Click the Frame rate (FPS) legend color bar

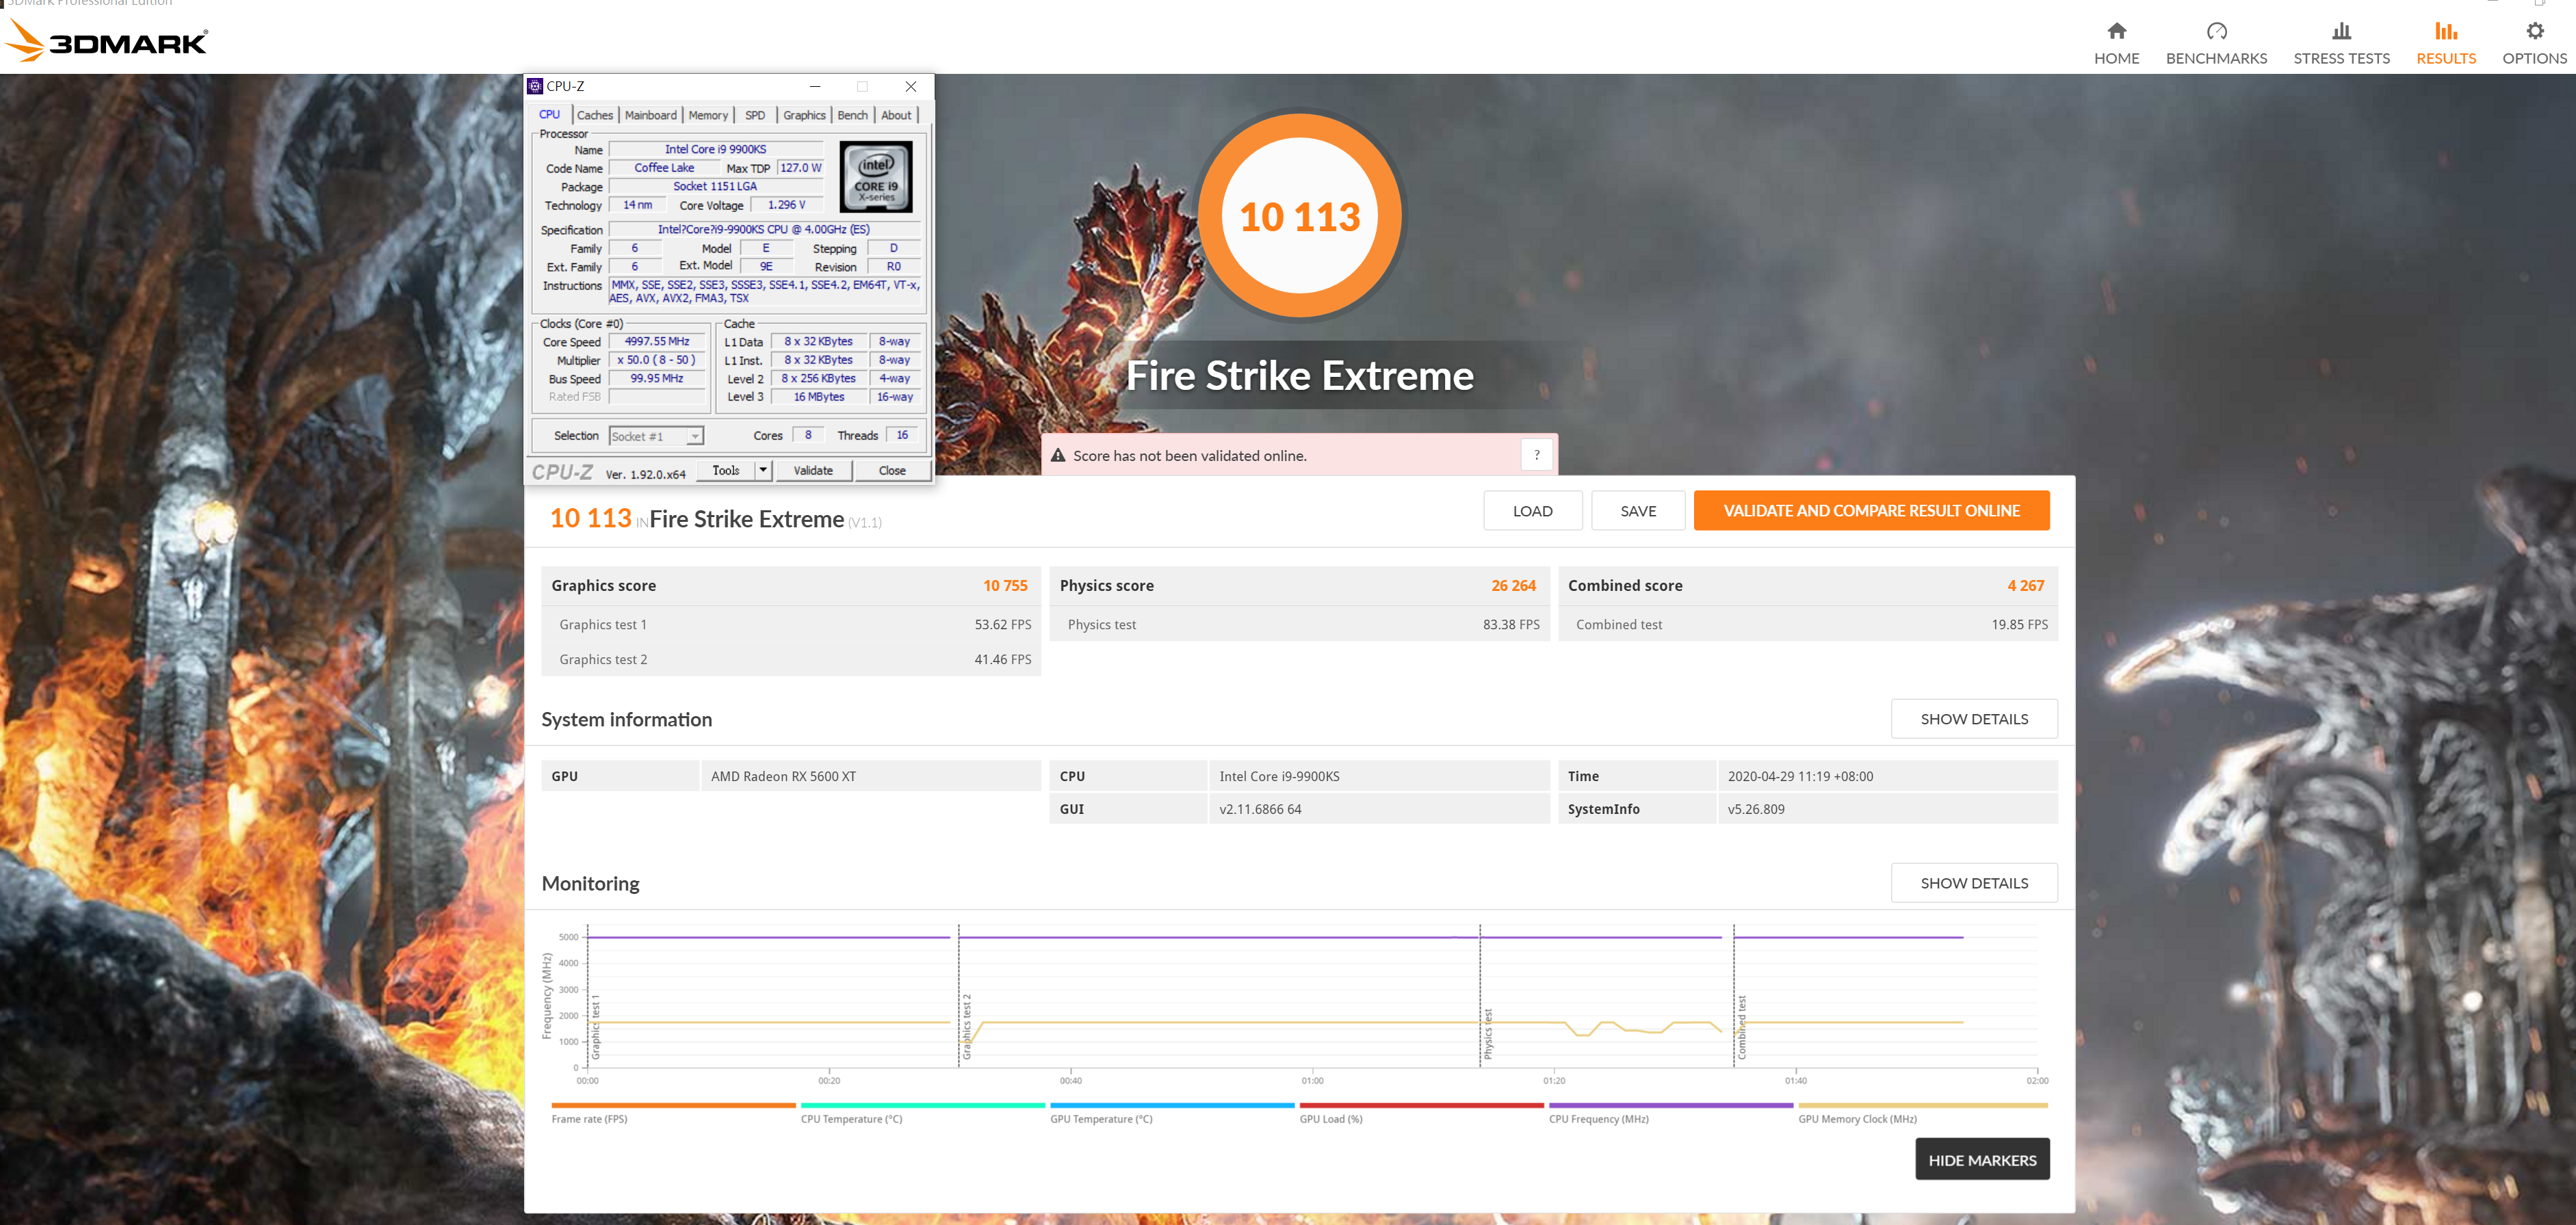[673, 1105]
